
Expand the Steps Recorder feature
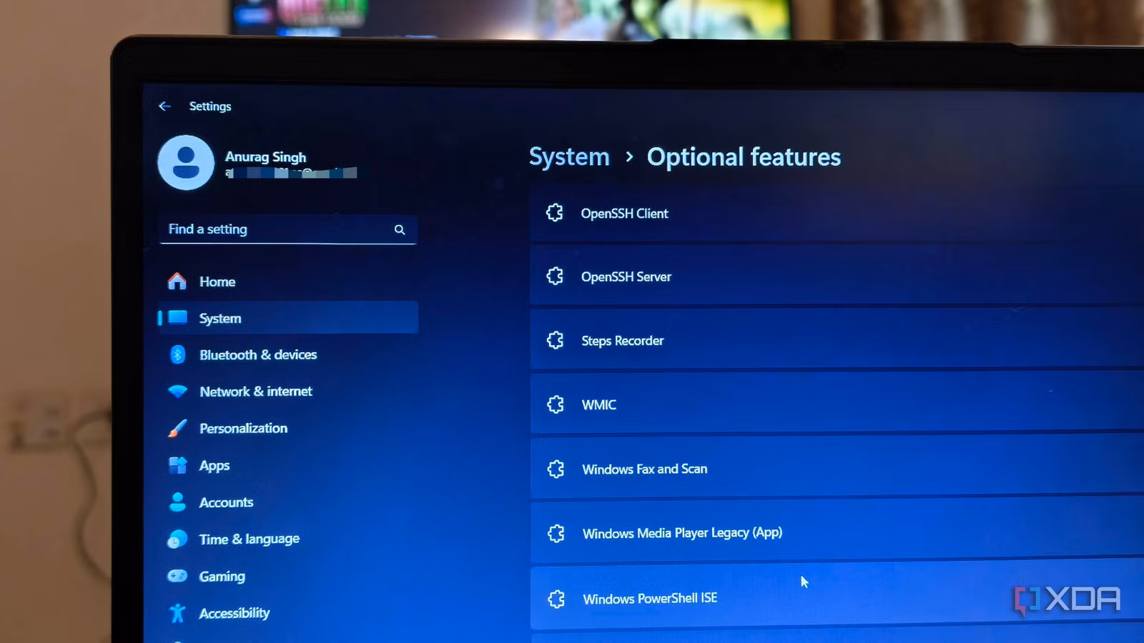(837, 340)
